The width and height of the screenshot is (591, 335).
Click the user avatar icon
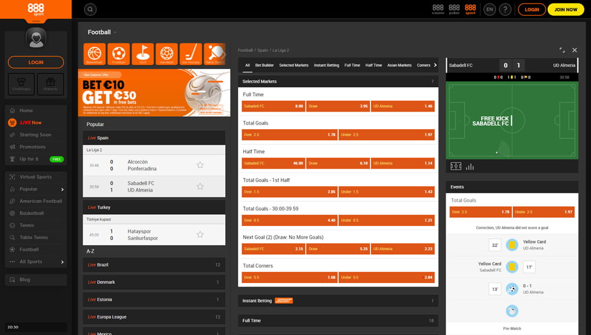(36, 38)
